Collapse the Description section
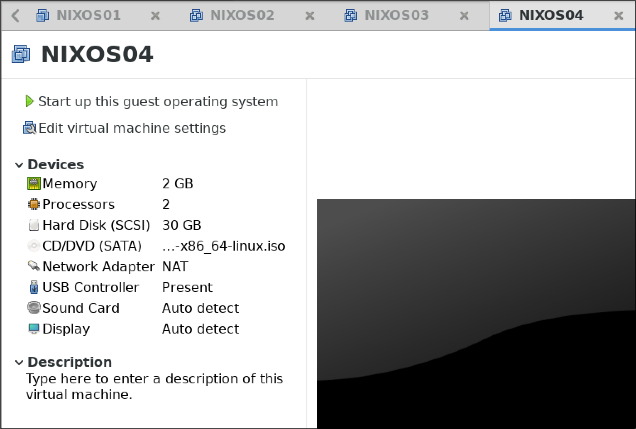The height and width of the screenshot is (429, 636). pyautogui.click(x=19, y=363)
